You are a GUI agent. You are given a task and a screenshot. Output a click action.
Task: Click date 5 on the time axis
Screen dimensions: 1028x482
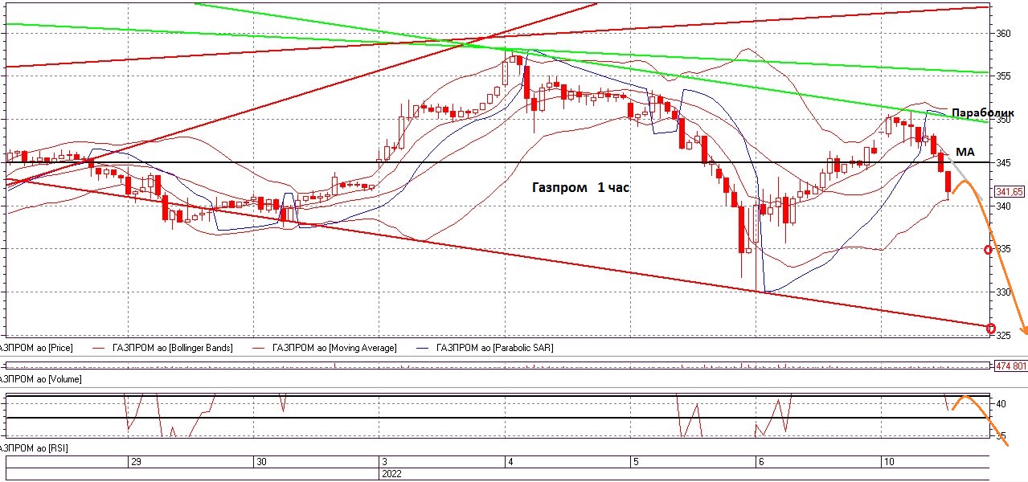pos(635,462)
